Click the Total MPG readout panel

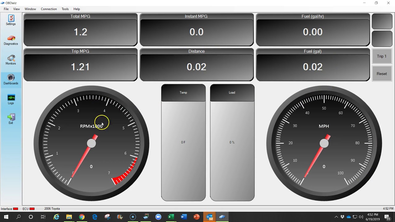pyautogui.click(x=80, y=30)
